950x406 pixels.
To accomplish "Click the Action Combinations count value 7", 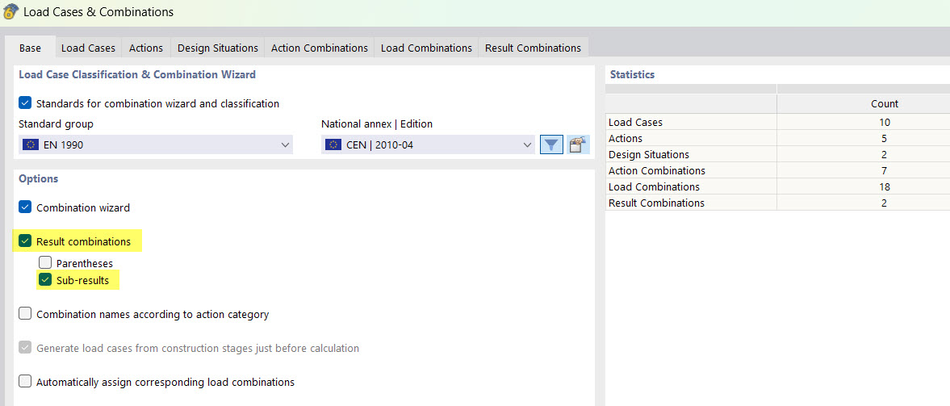I will click(884, 171).
